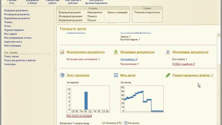
Task: Click the green Входящие документы arrow icon
Action: (x=116, y=52)
